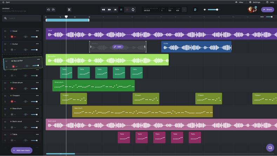This screenshot has height=156, width=277.
Task: Solo the Back vocal track
Action: (5, 127)
